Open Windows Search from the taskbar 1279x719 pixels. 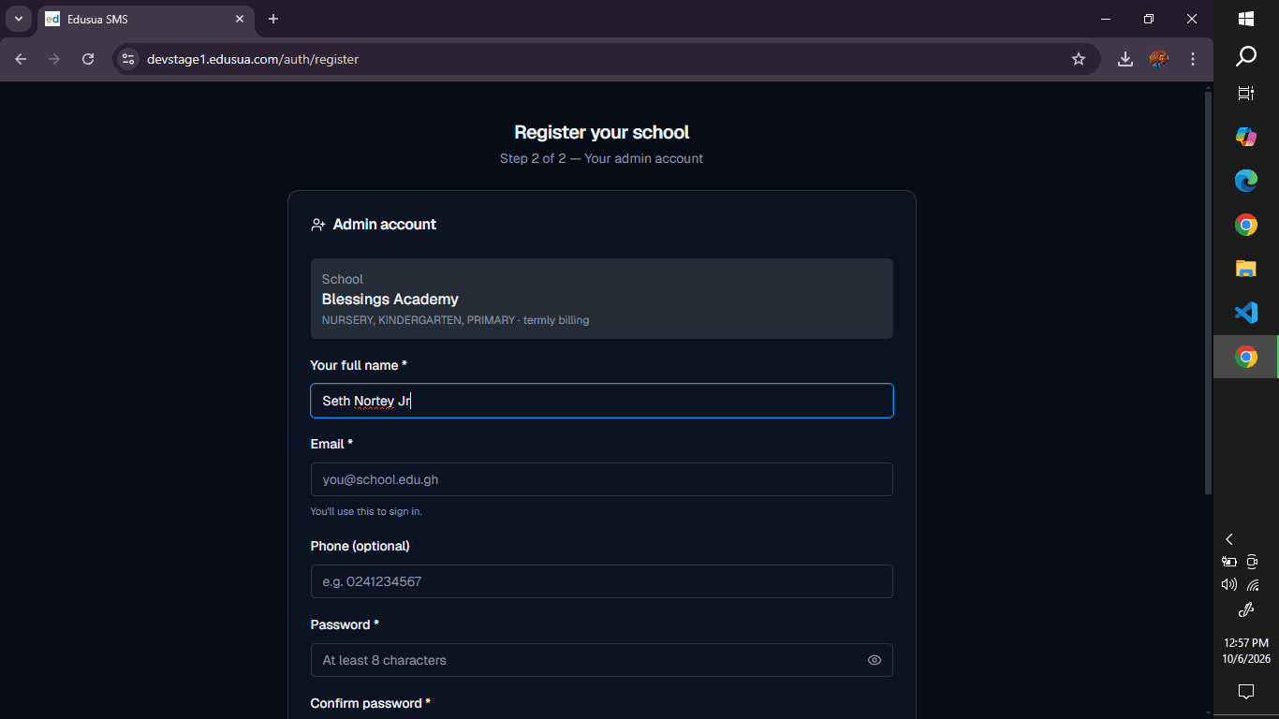[1246, 57]
